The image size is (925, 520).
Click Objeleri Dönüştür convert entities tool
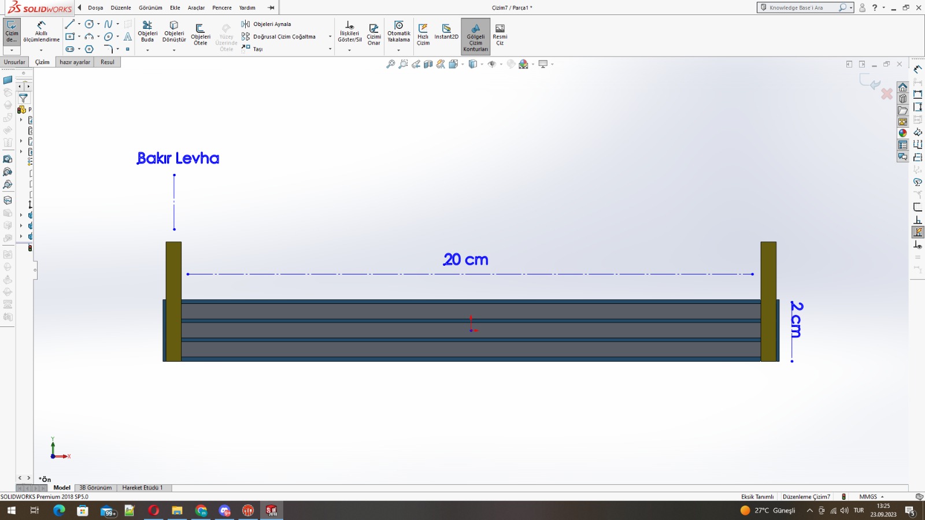(174, 32)
